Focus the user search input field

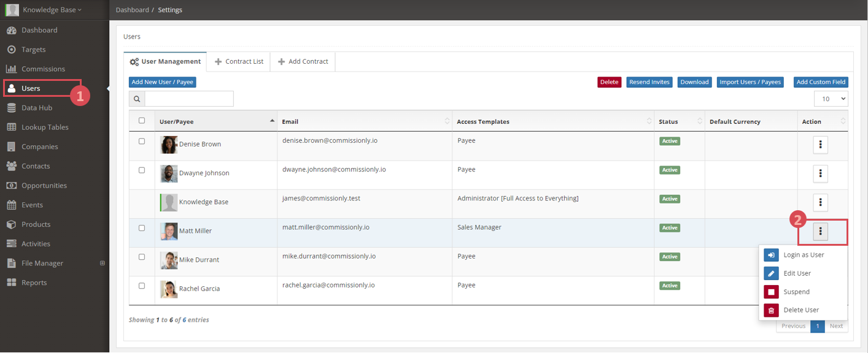pyautogui.click(x=188, y=99)
